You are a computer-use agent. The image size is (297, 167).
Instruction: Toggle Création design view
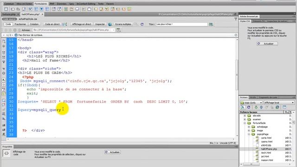(34, 24)
